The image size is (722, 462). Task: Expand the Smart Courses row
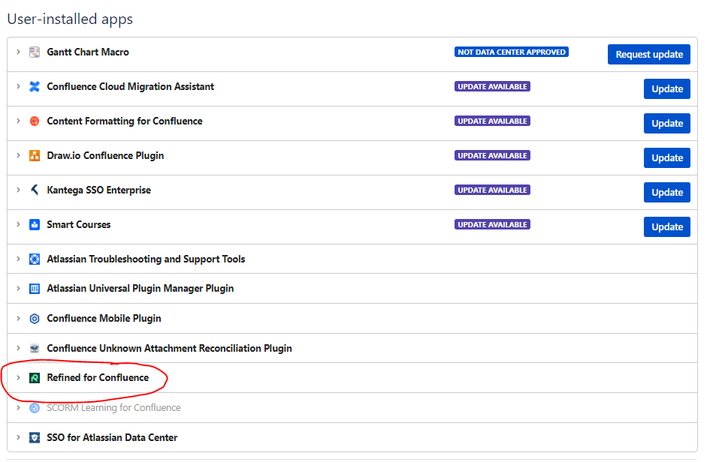[x=19, y=224]
